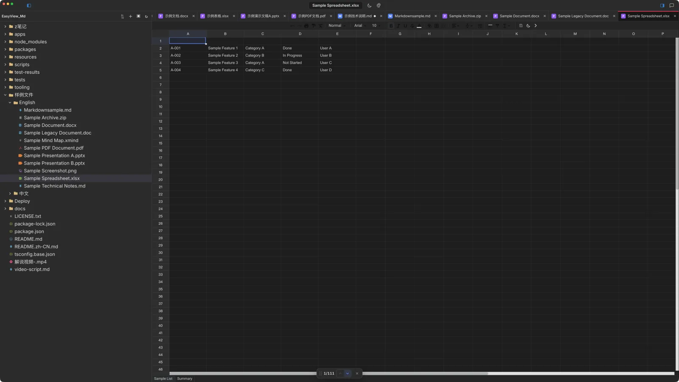Open the font size 10 dropdown
This screenshot has height=382, width=679.
point(376,26)
